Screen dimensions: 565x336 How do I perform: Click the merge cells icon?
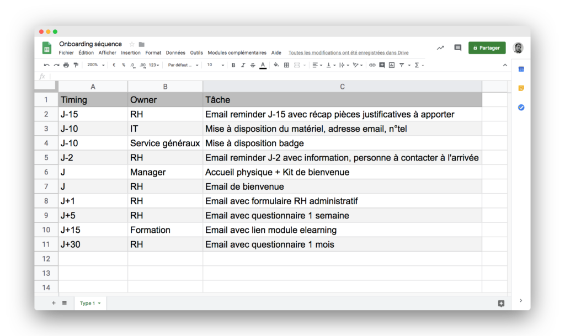pyautogui.click(x=297, y=65)
